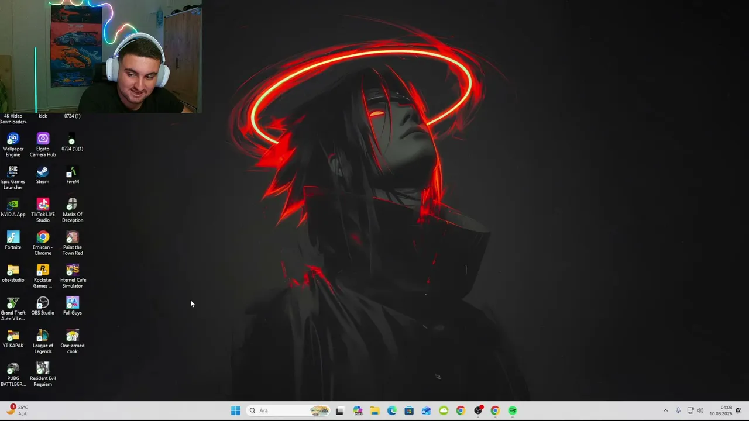Select the "4K Video Downloader+" desktop label
This screenshot has width=749, height=421.
pos(13,119)
